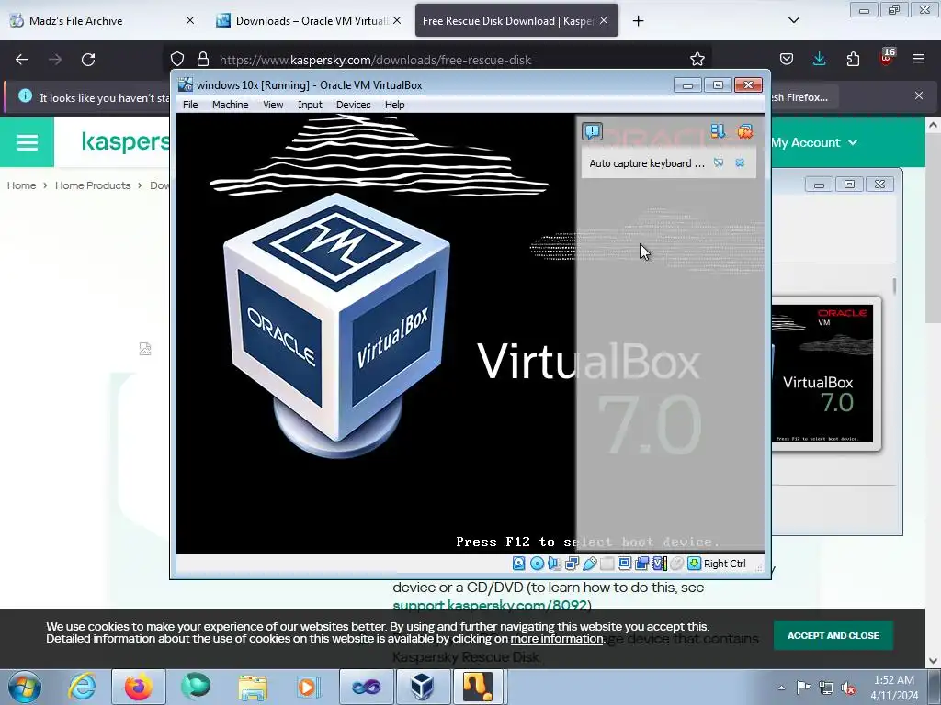Toggle the notification center speech bubble icon
Viewport: 941px width, 705px height.
click(x=593, y=131)
